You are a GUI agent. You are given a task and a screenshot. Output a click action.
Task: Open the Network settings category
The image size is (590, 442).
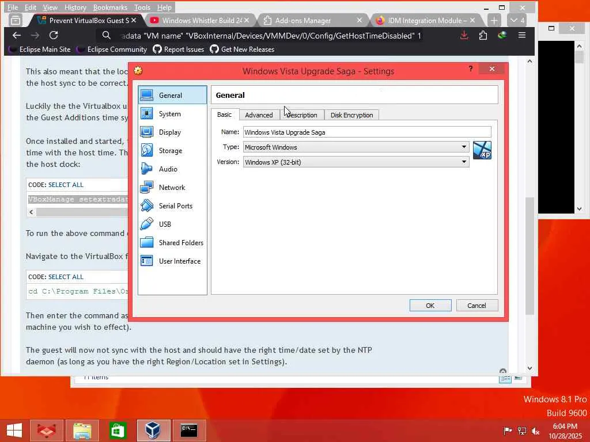[x=172, y=187]
